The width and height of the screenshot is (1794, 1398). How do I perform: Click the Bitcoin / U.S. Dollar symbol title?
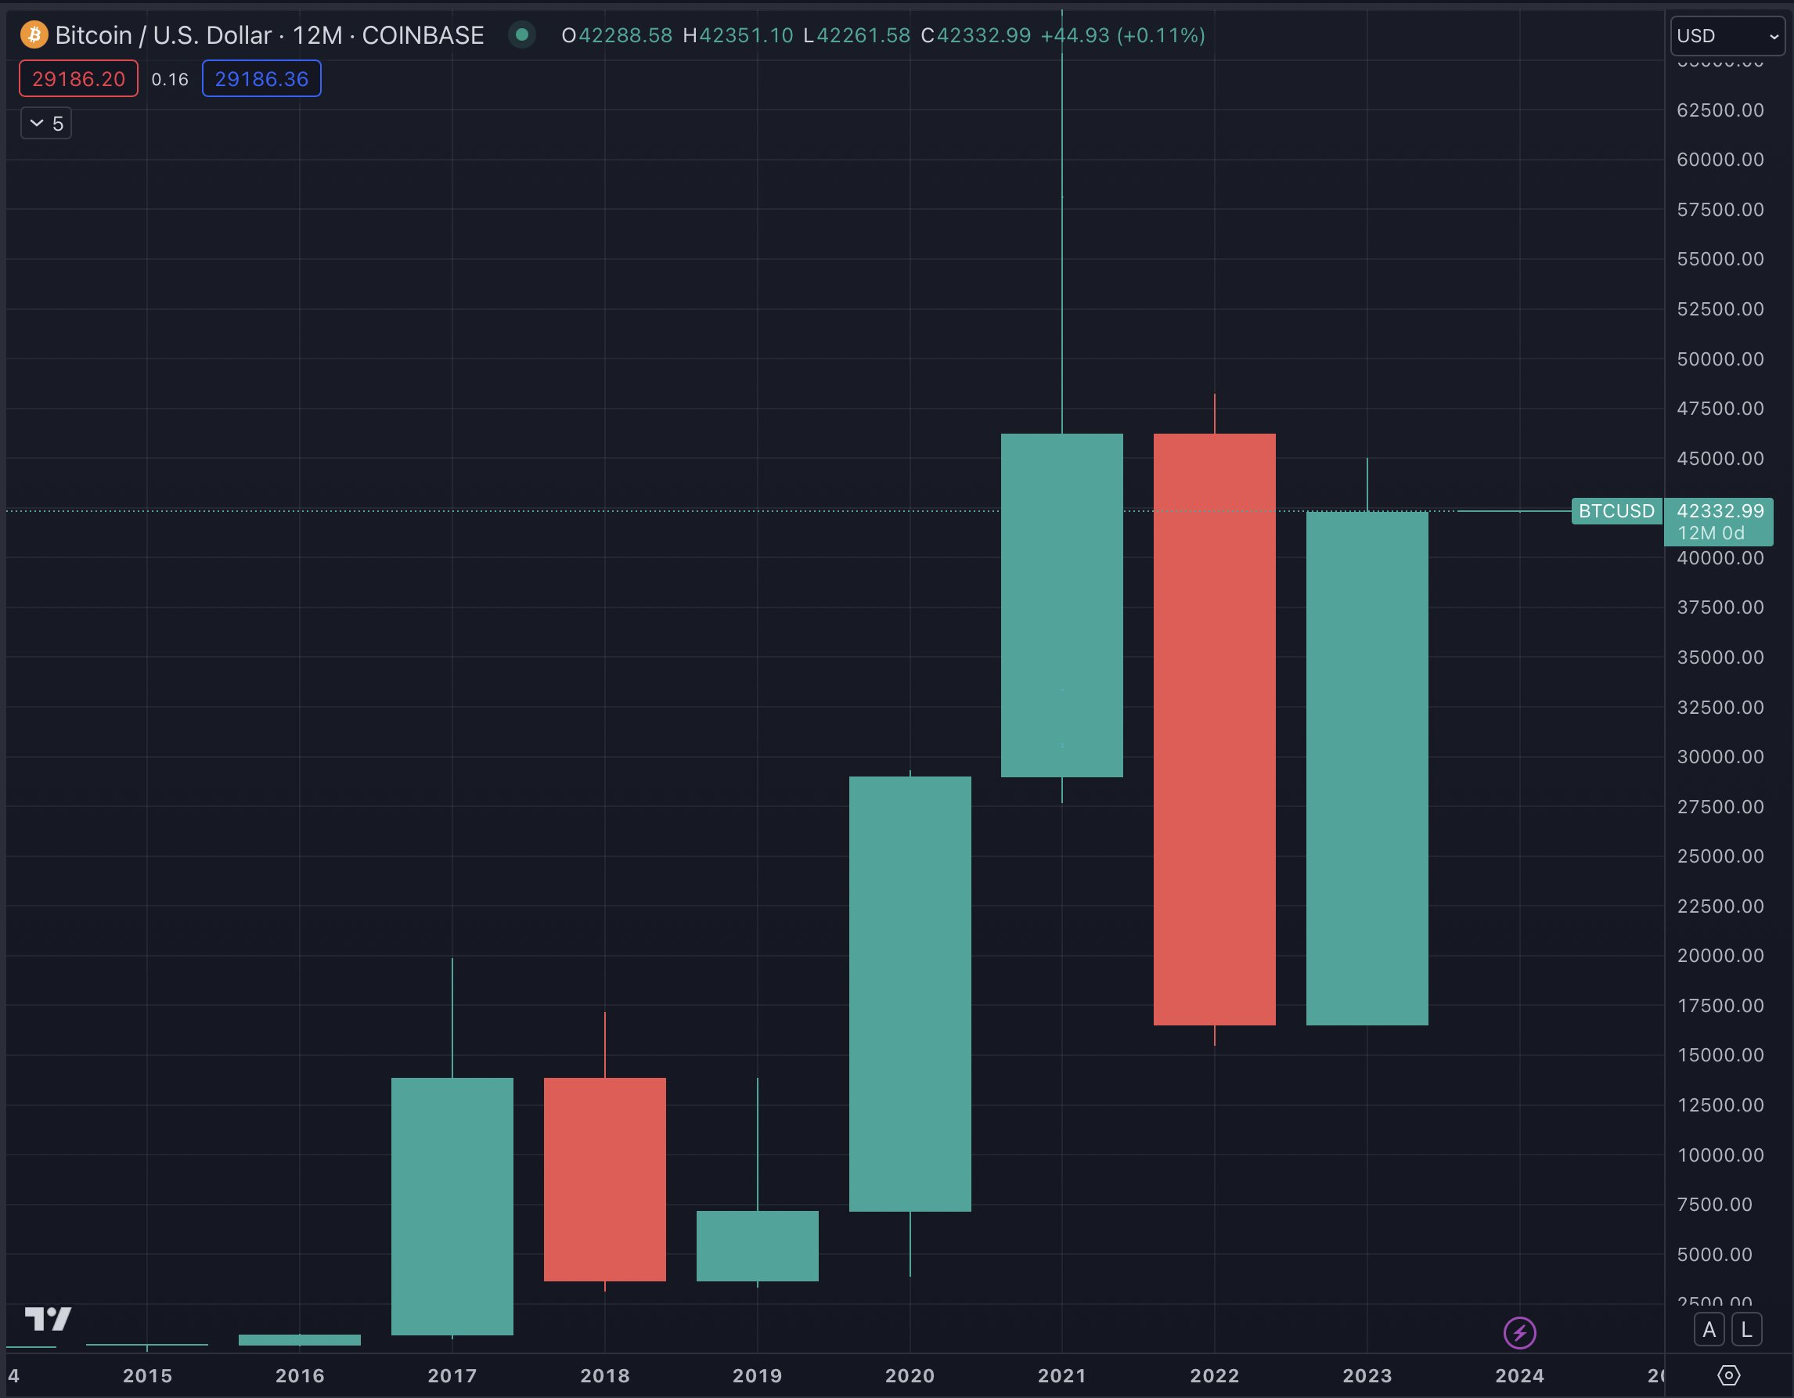[163, 35]
